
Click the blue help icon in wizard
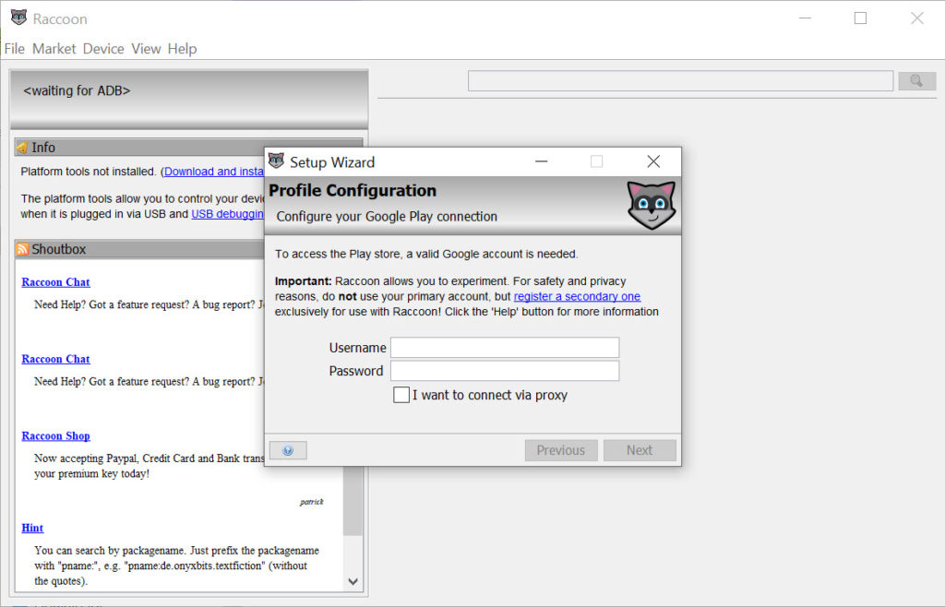(288, 450)
